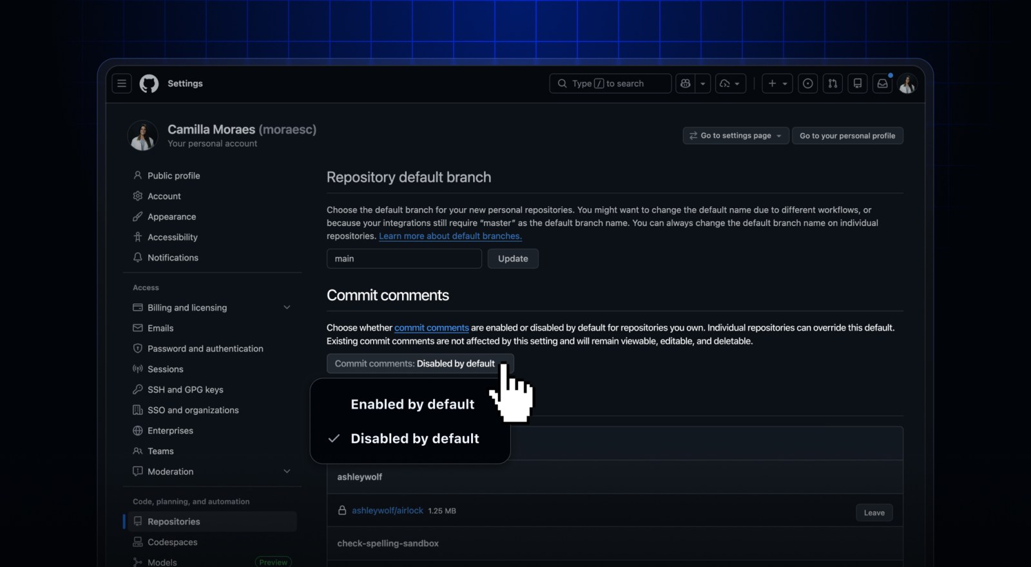The image size is (1031, 567).
Task: Select Enabled by default option
Action: point(412,405)
